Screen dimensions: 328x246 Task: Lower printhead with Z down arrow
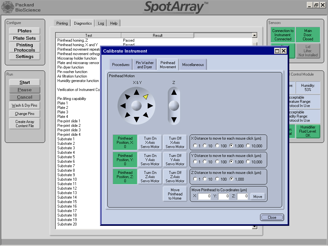point(174,120)
